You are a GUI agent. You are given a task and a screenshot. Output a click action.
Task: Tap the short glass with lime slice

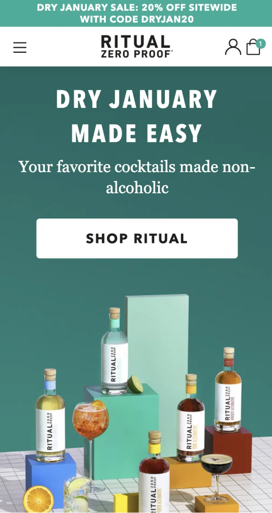point(76,494)
